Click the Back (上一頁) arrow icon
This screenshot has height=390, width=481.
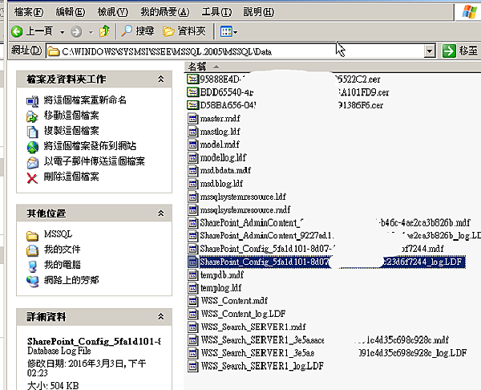(x=17, y=31)
